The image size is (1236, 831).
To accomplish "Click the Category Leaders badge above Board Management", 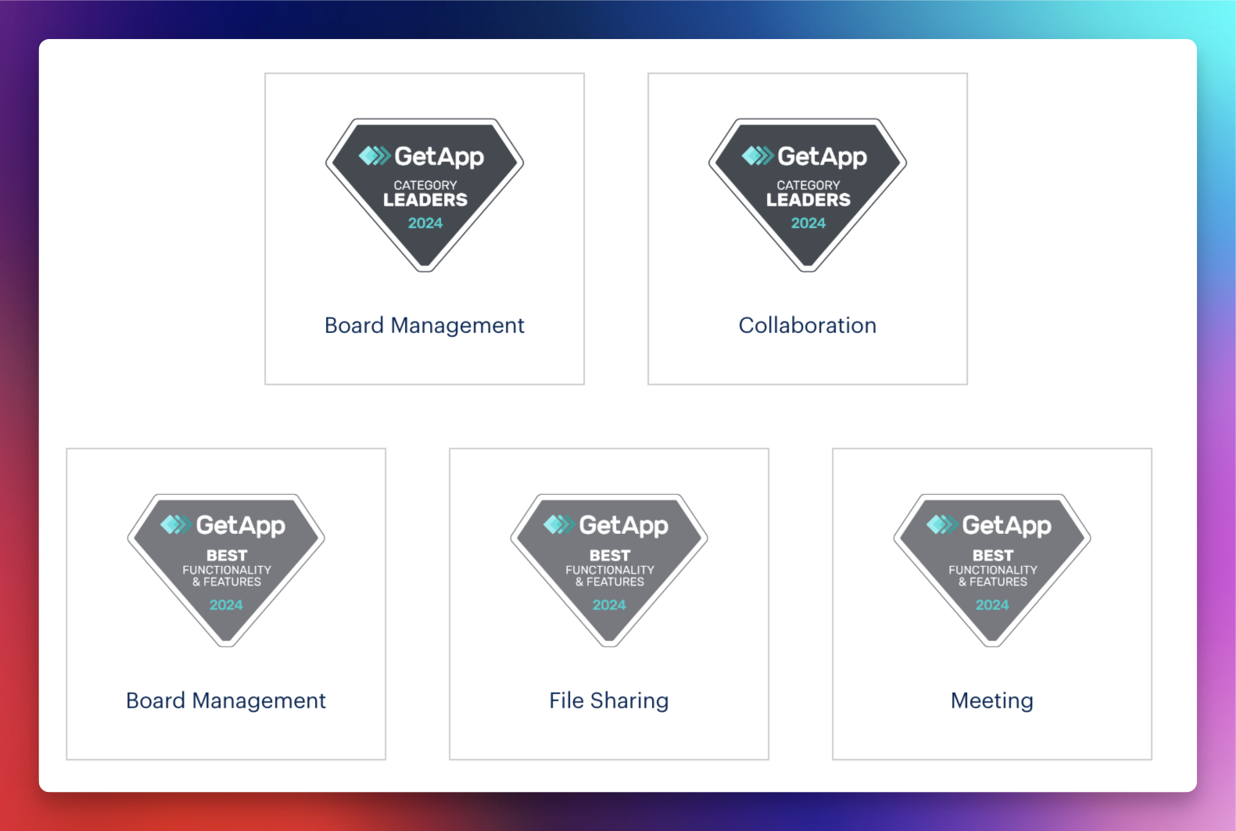I will [x=425, y=195].
